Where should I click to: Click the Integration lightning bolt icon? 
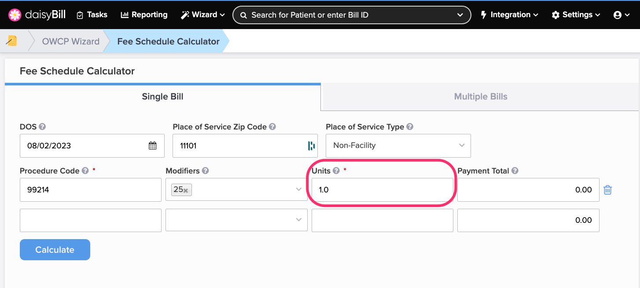485,15
